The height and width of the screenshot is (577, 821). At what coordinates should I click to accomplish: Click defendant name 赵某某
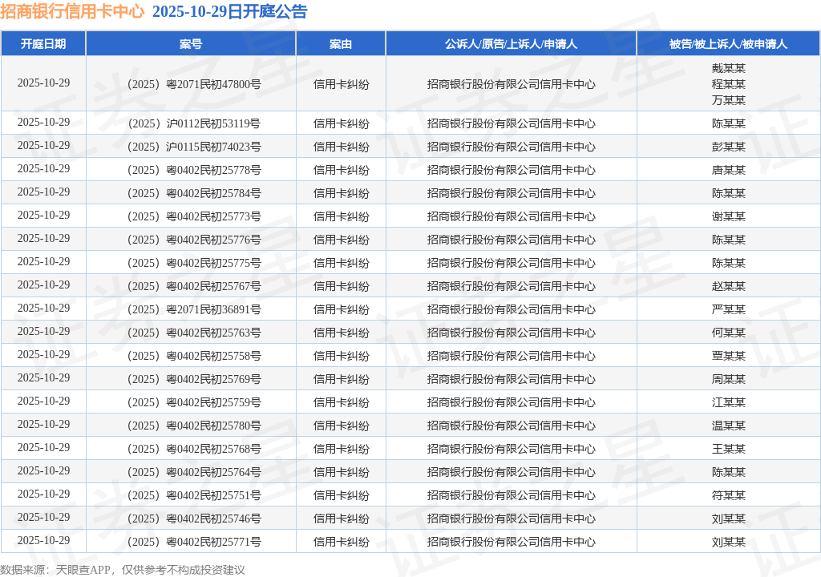click(728, 286)
